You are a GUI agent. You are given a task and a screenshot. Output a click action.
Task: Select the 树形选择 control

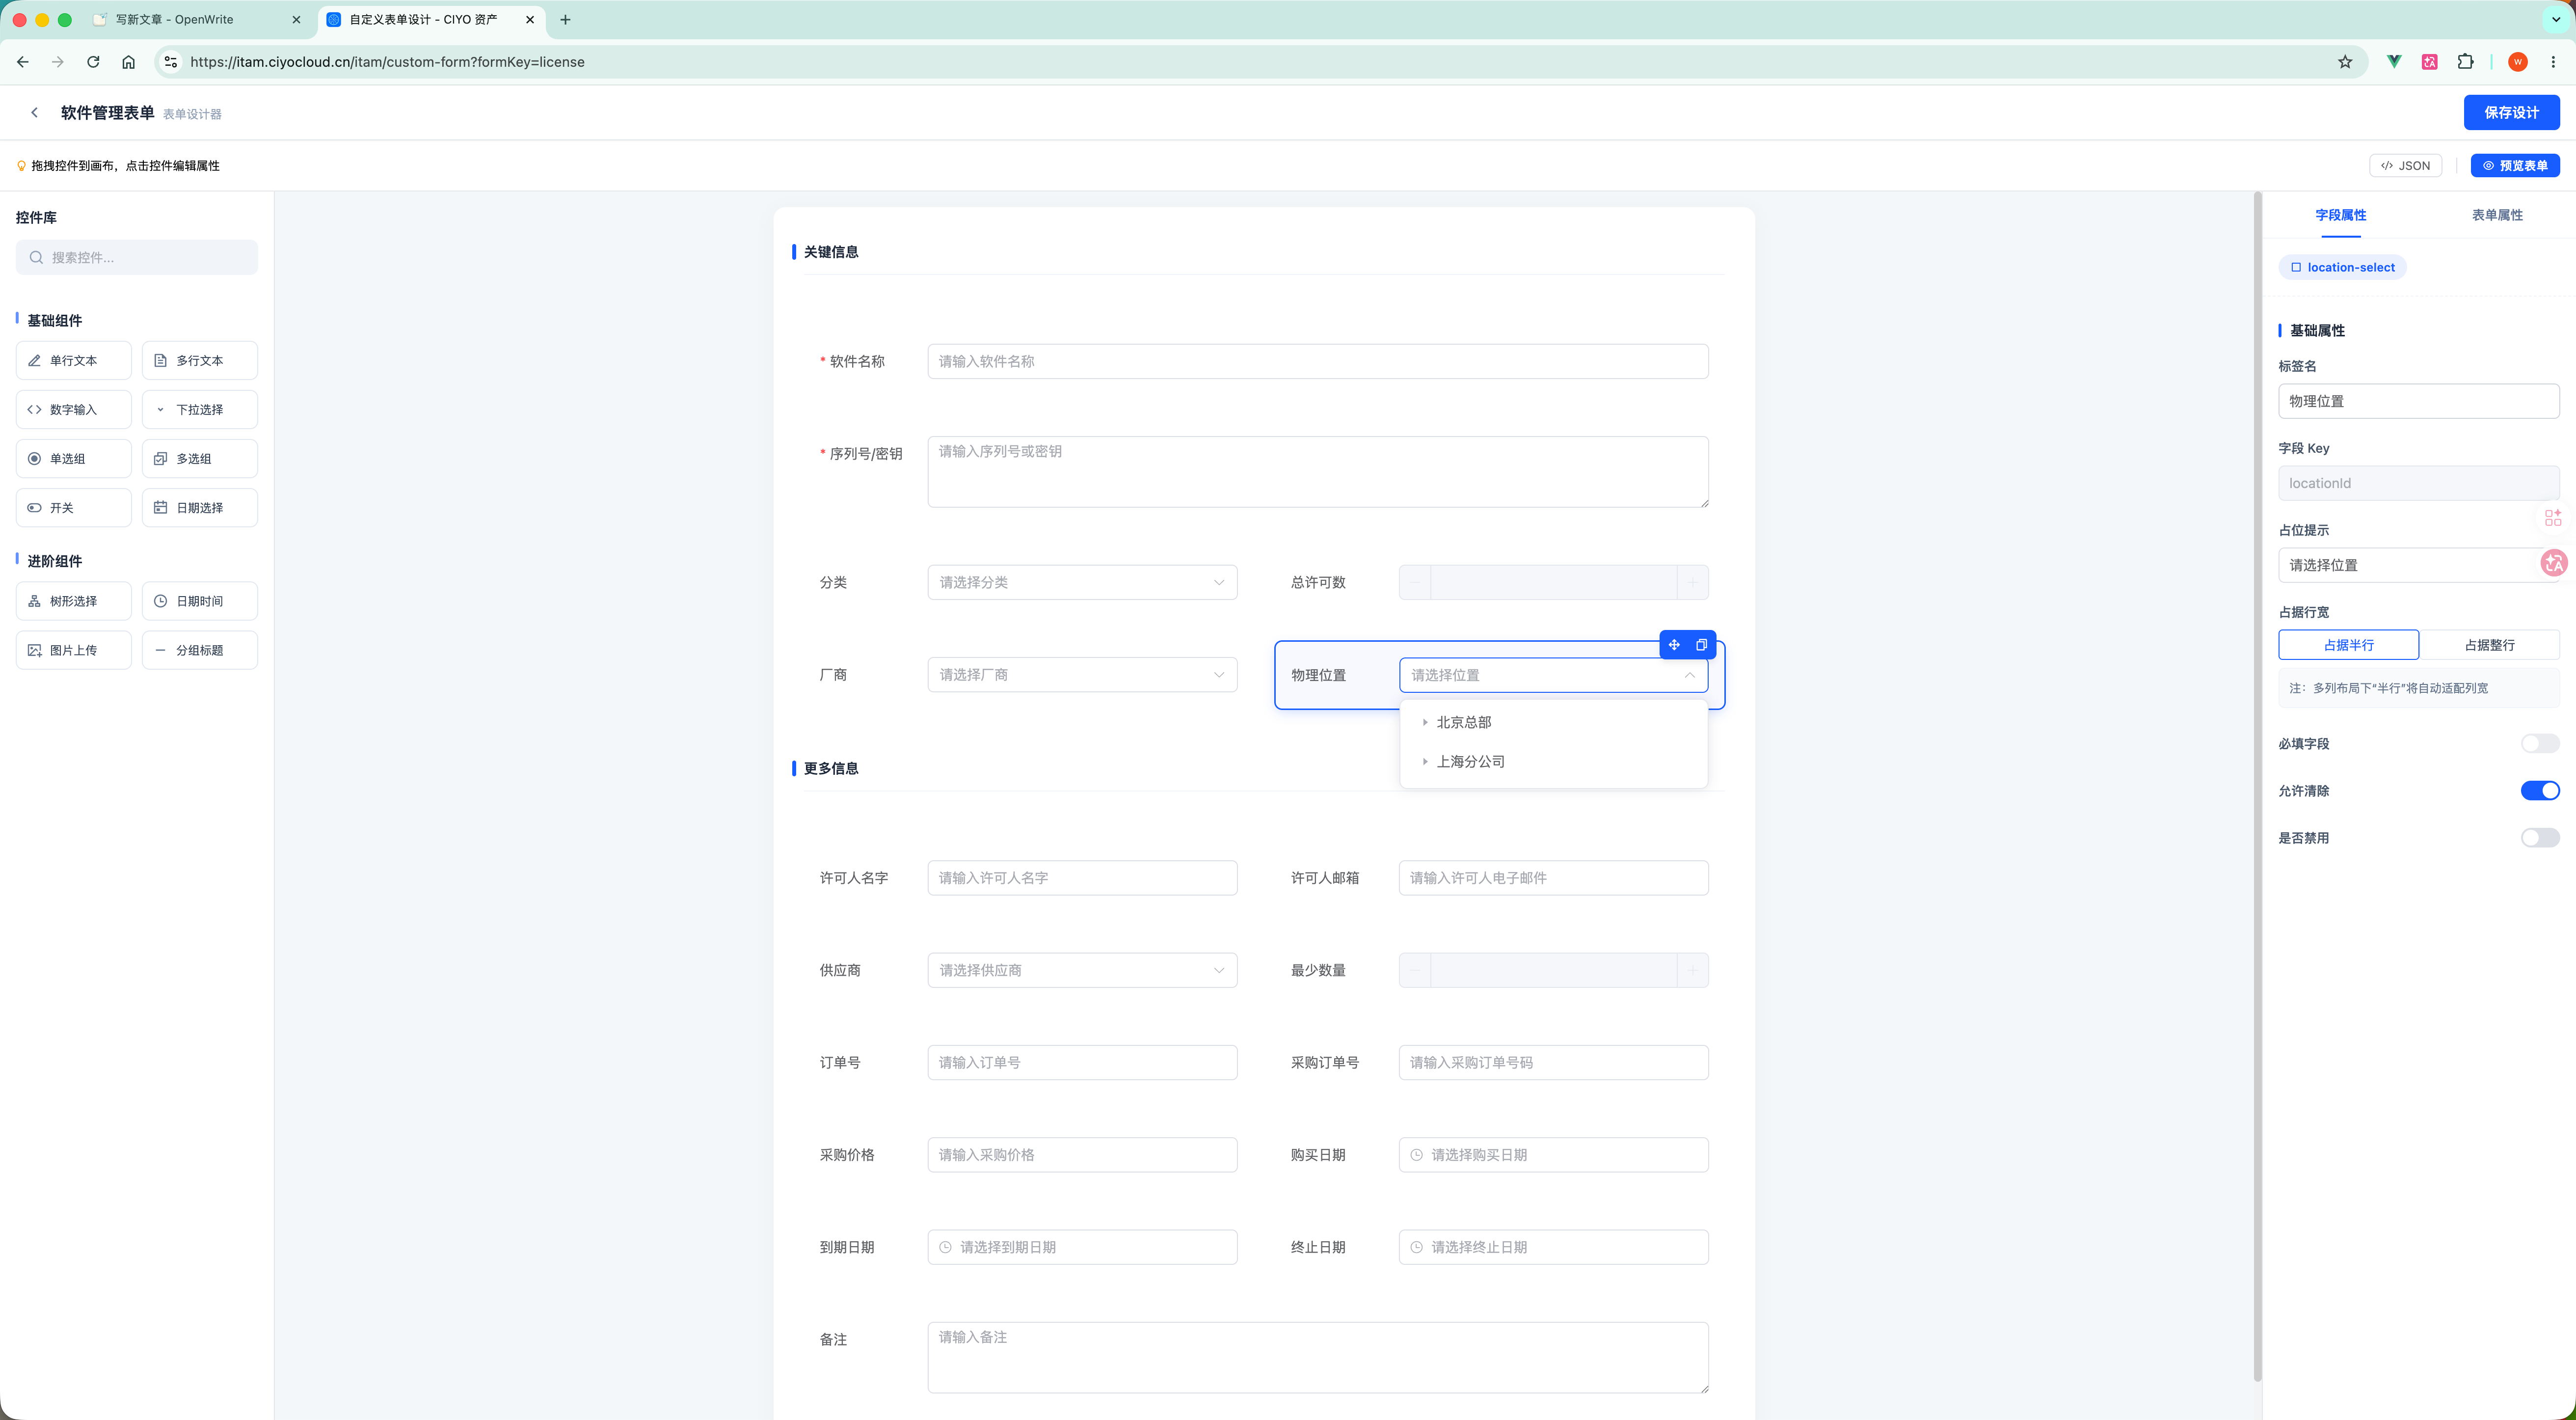tap(74, 601)
